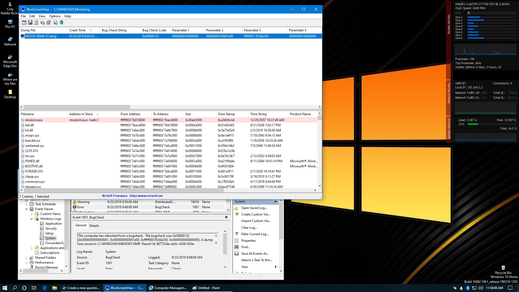
Task: Open the Properties toolbar icon in BlueScreenView
Action: click(x=49, y=23)
